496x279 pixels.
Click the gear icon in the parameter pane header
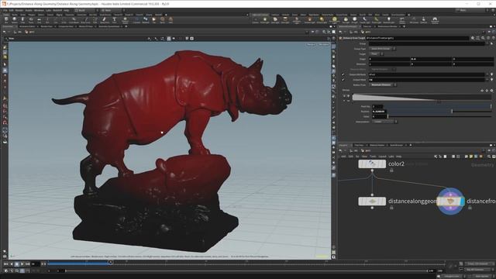pyautogui.click(x=473, y=38)
